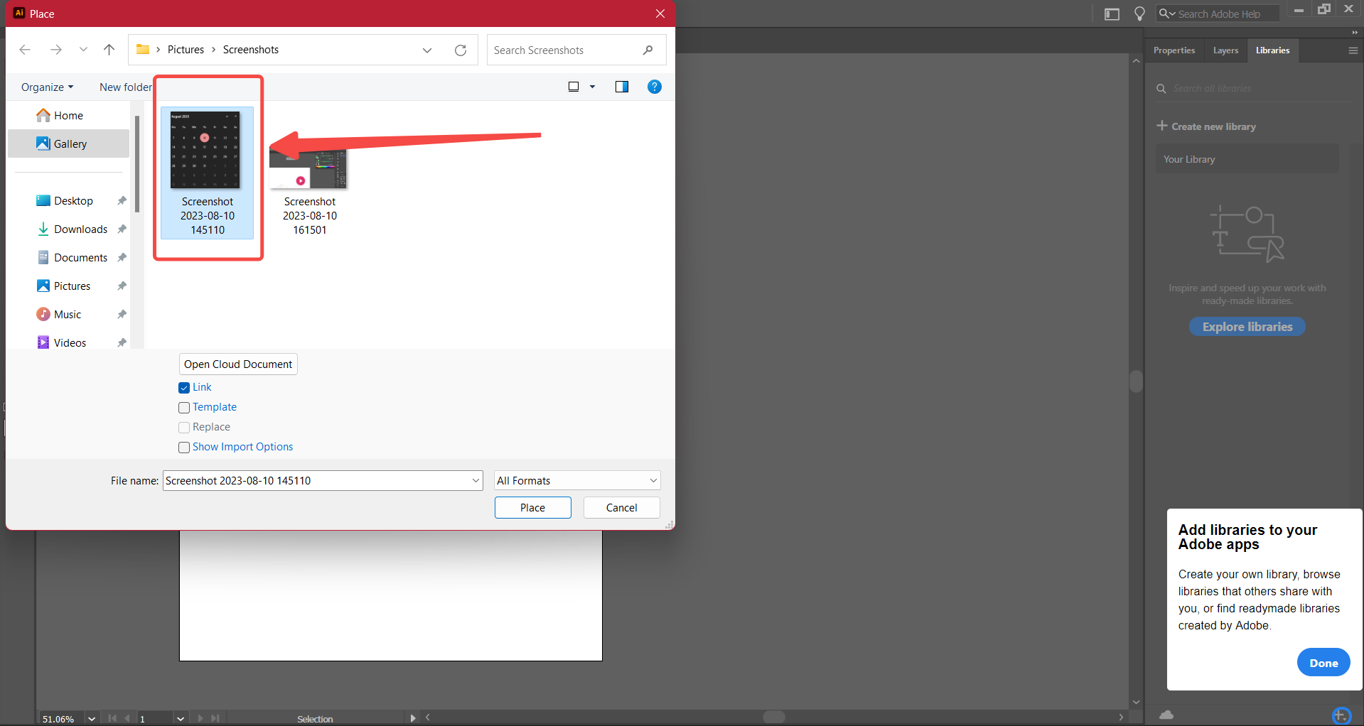Go forward in the Place dialog
Viewport: 1364px width, 726px height.
point(56,50)
